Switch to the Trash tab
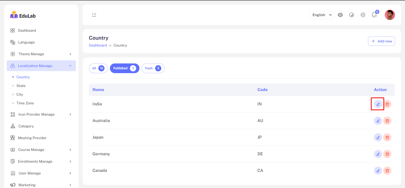This screenshot has height=188, width=405. coord(153,68)
